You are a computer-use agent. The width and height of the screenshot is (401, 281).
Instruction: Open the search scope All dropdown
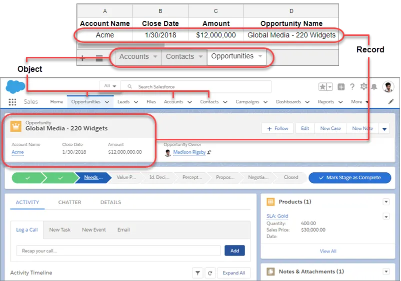coord(110,86)
